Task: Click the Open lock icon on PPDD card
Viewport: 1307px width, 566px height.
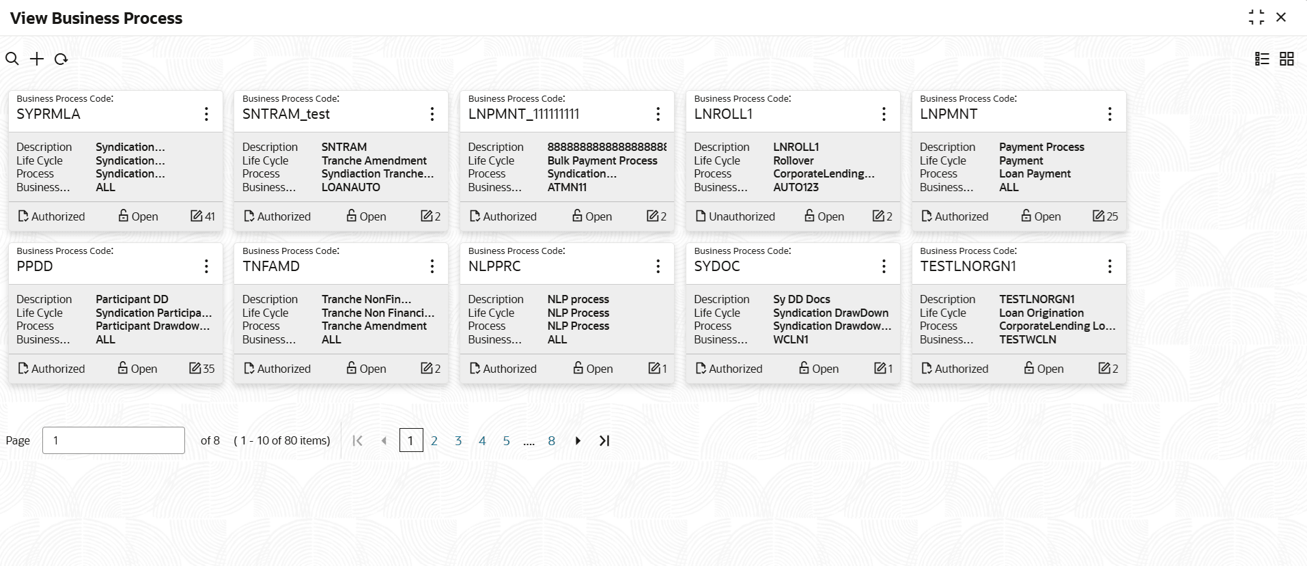Action: (x=123, y=369)
